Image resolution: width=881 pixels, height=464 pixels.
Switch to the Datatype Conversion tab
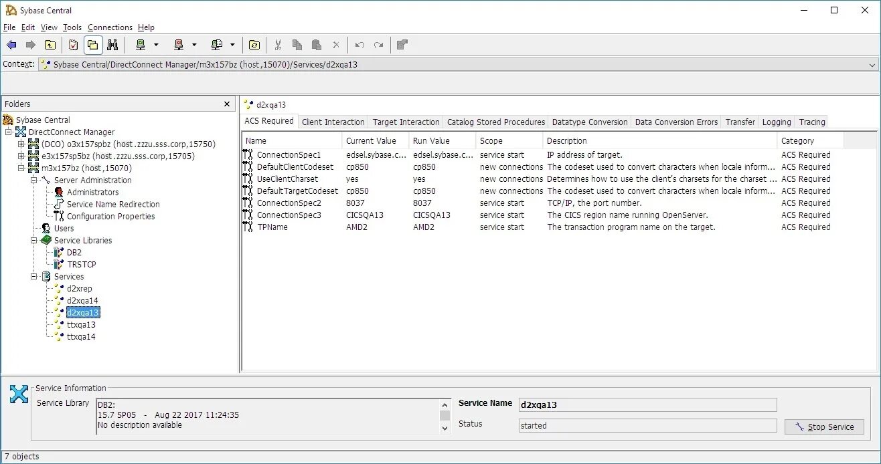click(x=590, y=122)
